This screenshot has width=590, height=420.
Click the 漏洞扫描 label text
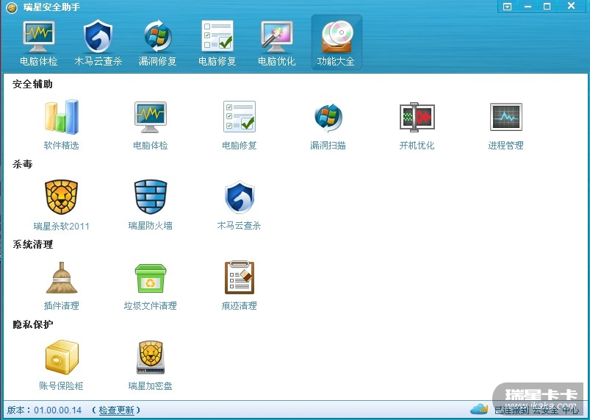[328, 146]
